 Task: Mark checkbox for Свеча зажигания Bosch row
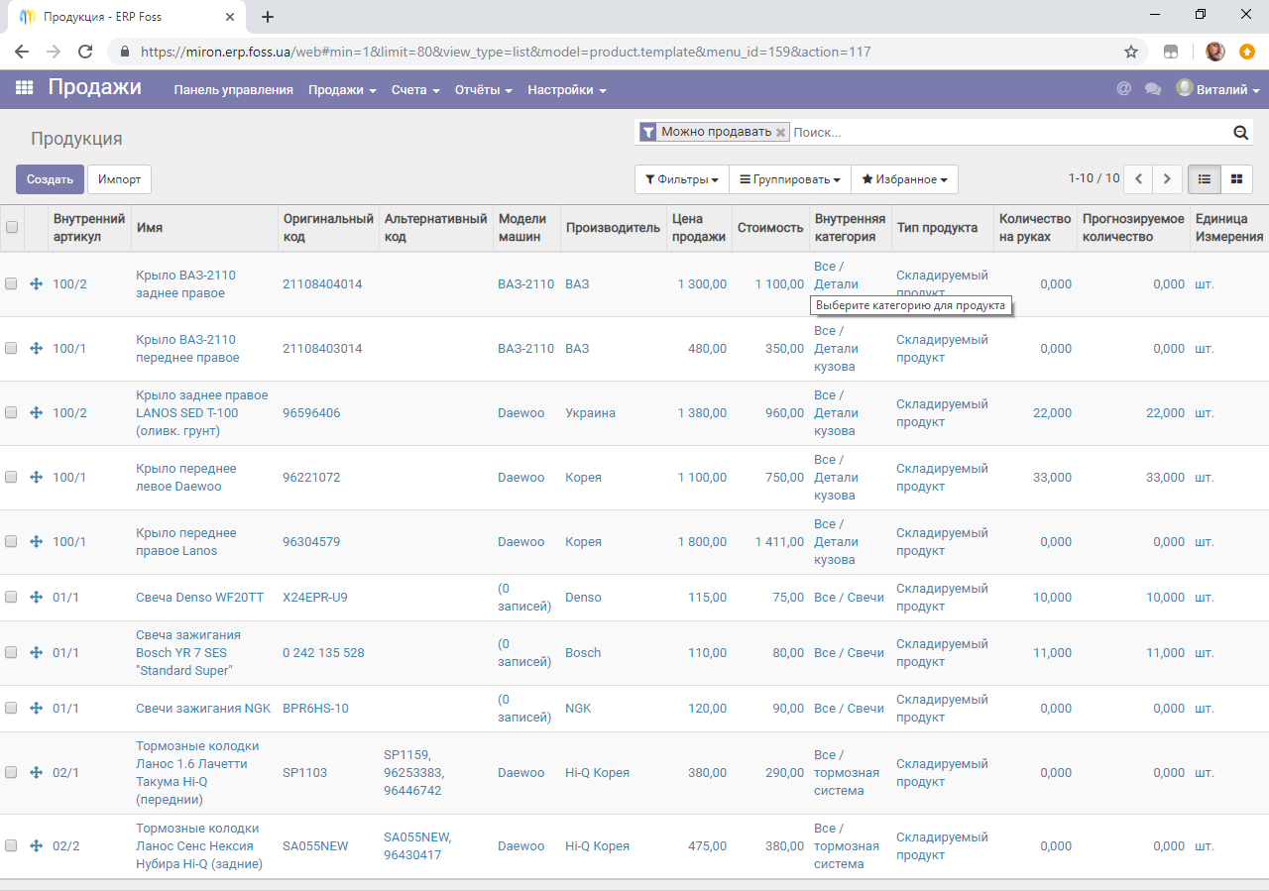(11, 652)
